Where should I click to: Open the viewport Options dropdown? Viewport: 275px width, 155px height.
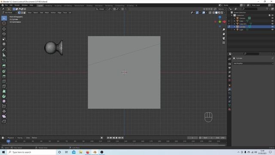(x=222, y=9)
